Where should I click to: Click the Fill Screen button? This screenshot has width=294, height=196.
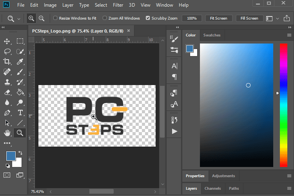[249, 18]
